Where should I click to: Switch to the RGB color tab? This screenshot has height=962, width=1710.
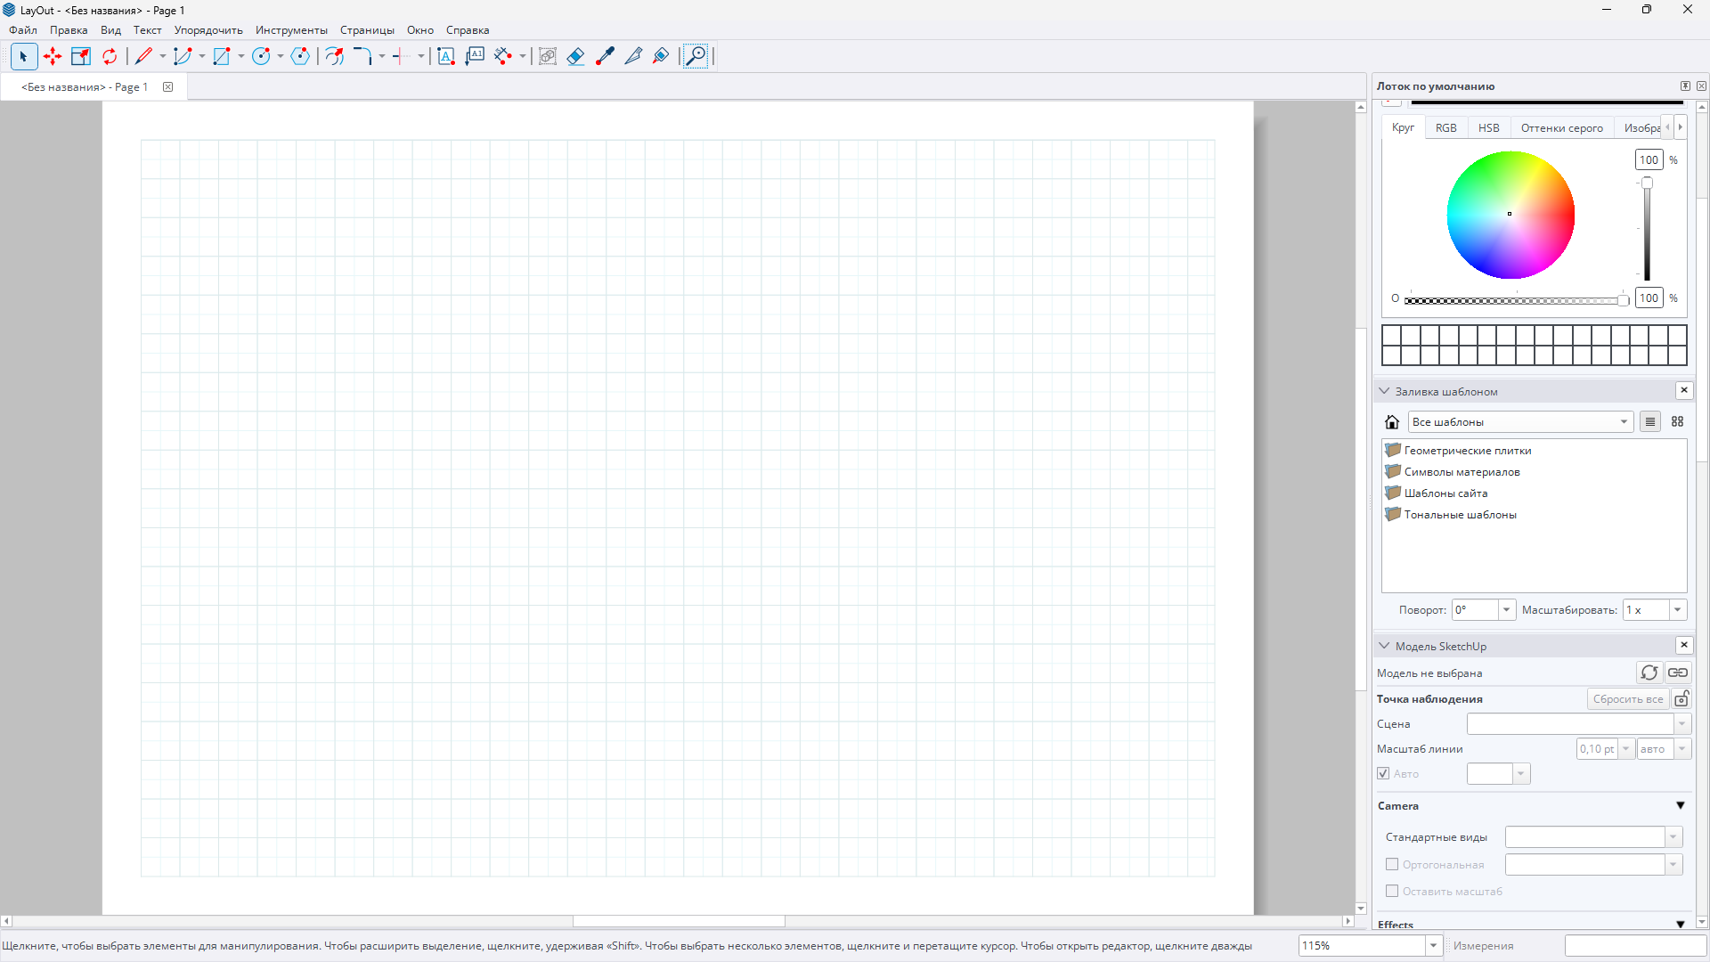point(1445,127)
